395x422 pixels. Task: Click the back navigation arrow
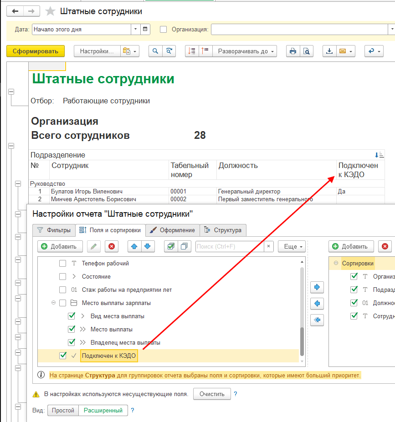click(15, 11)
